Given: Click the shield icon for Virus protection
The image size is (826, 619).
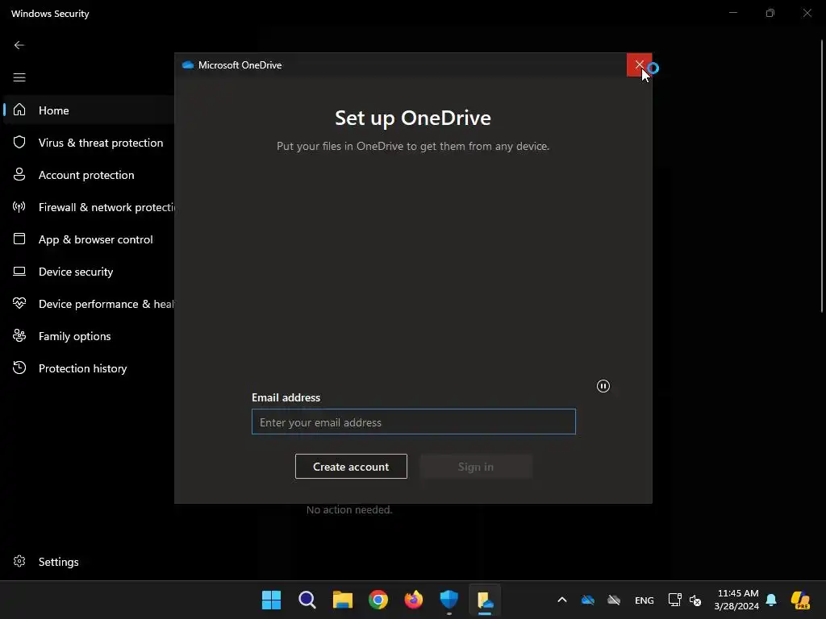Looking at the screenshot, I should click(19, 142).
